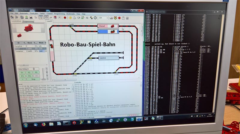Click the boxed X toolbar icon
240x134 pixels.
(x=59, y=18)
